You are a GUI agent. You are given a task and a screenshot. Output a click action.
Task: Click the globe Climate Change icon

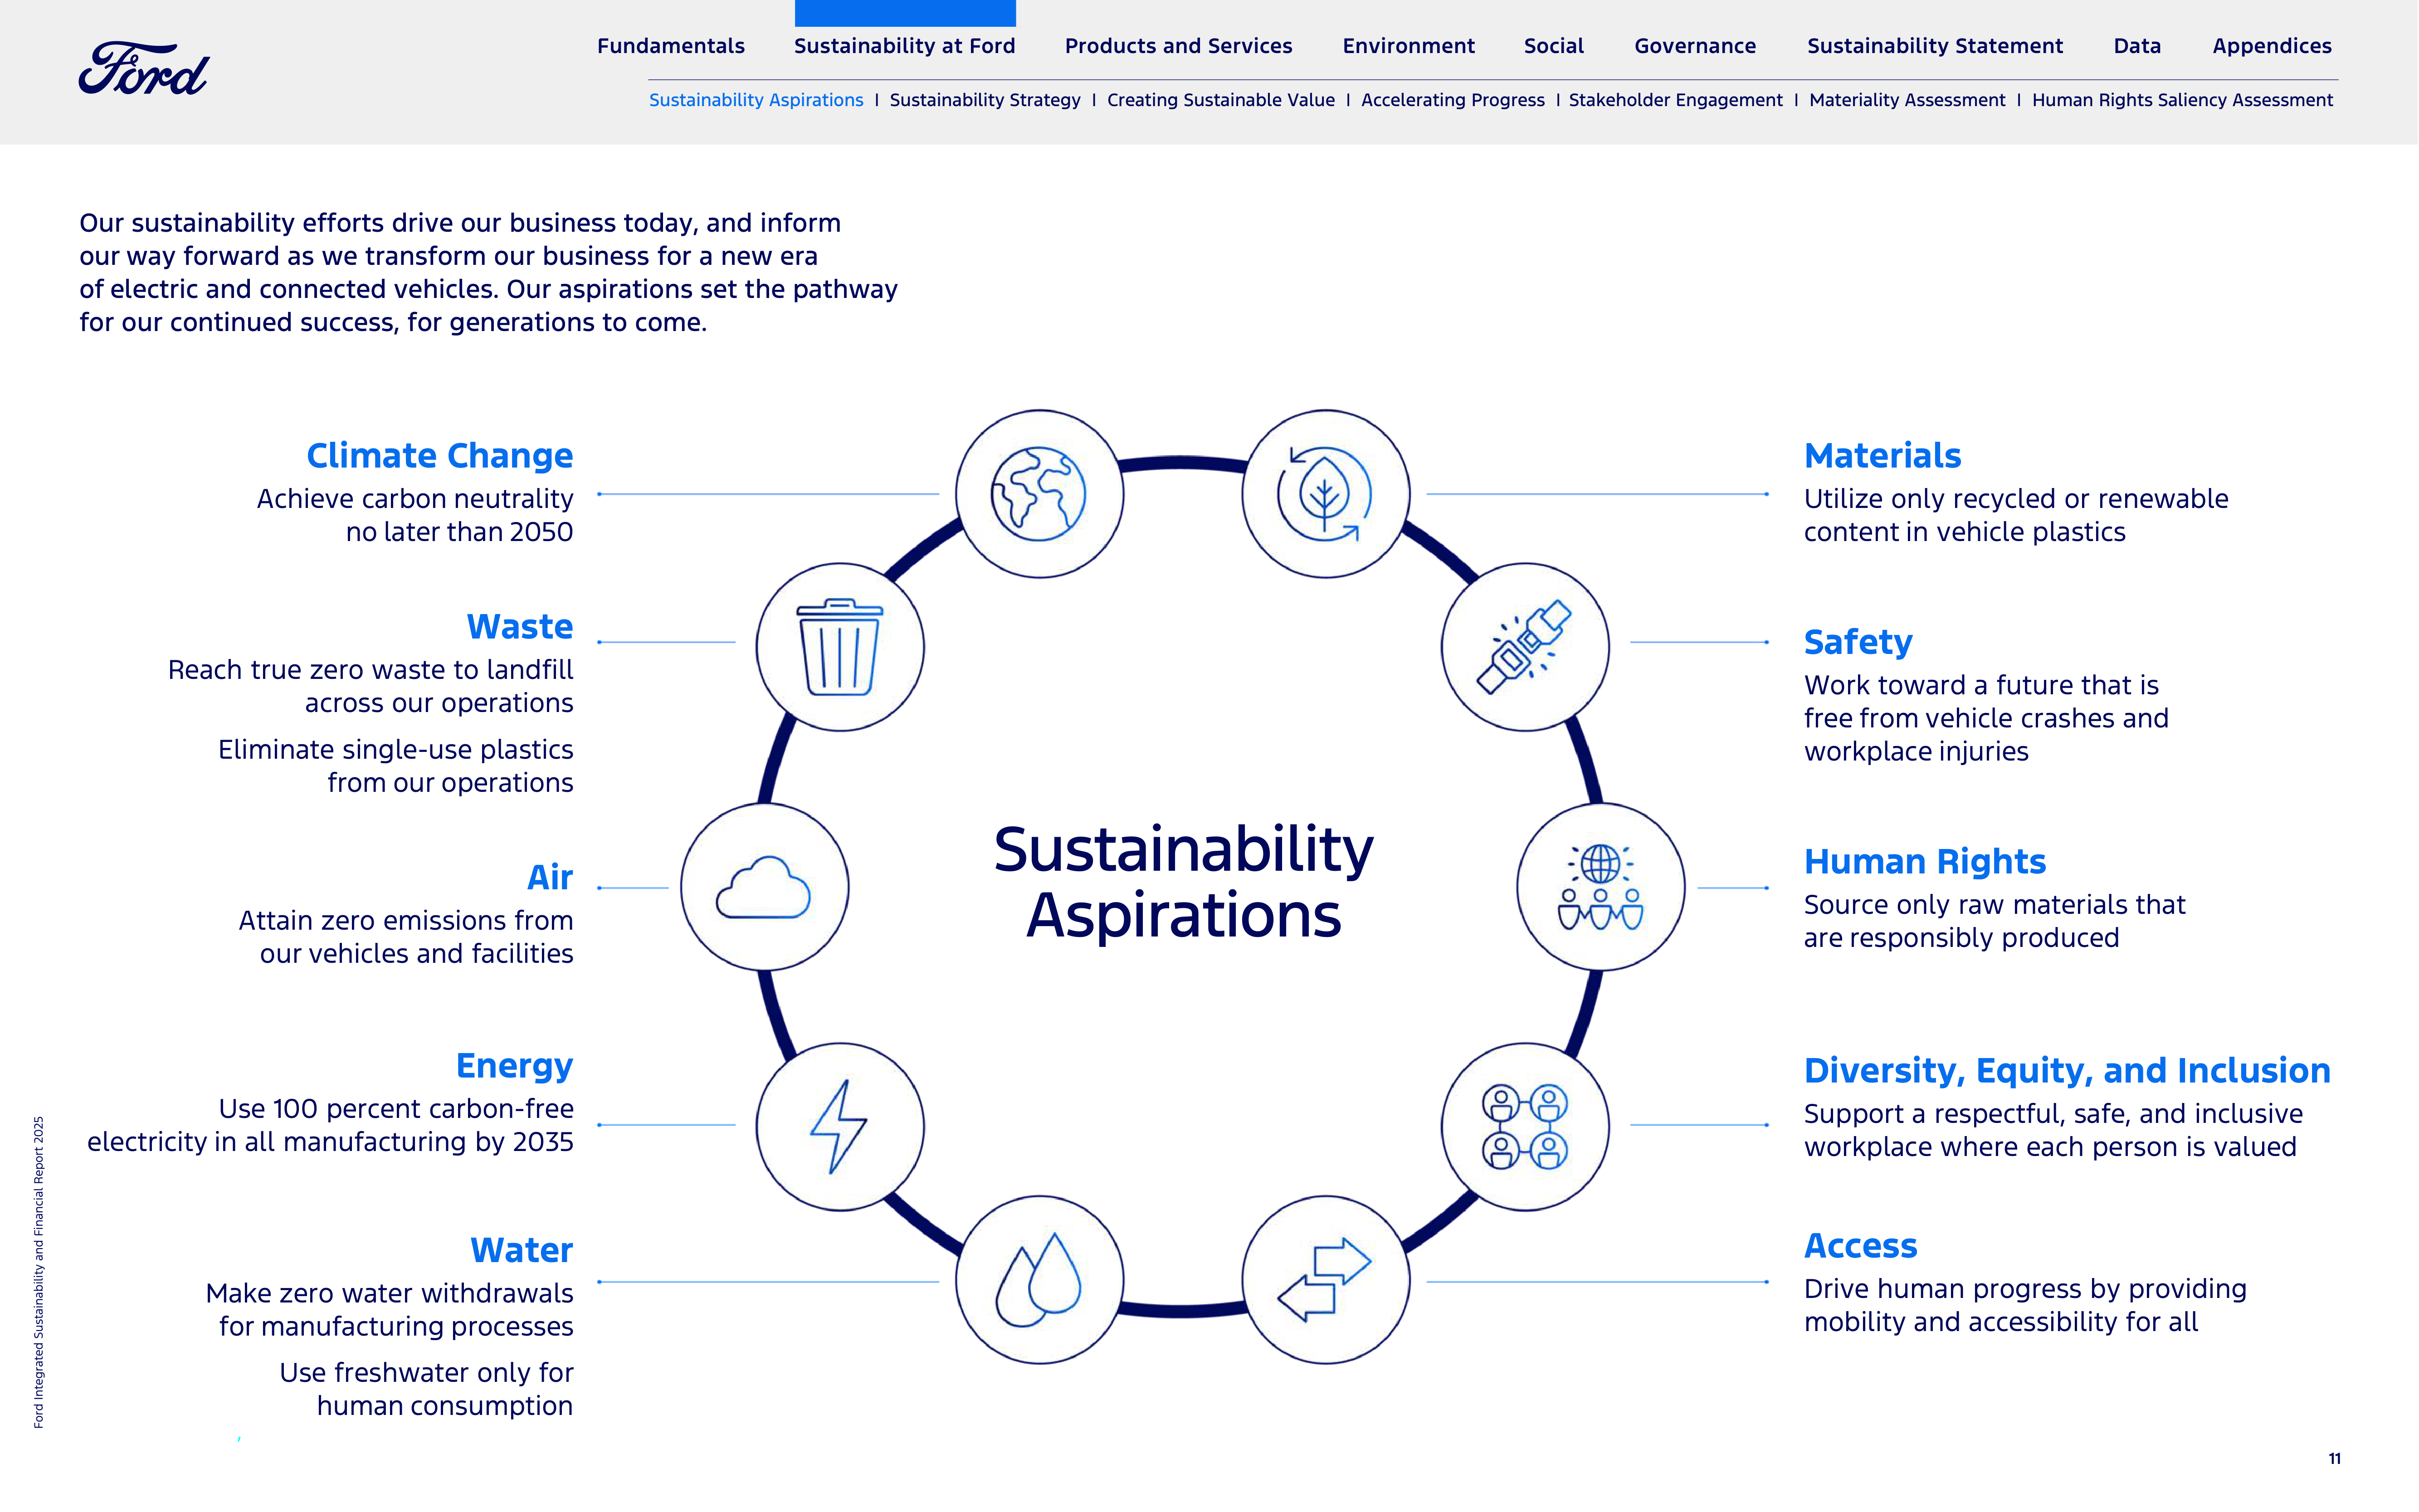click(x=1039, y=494)
